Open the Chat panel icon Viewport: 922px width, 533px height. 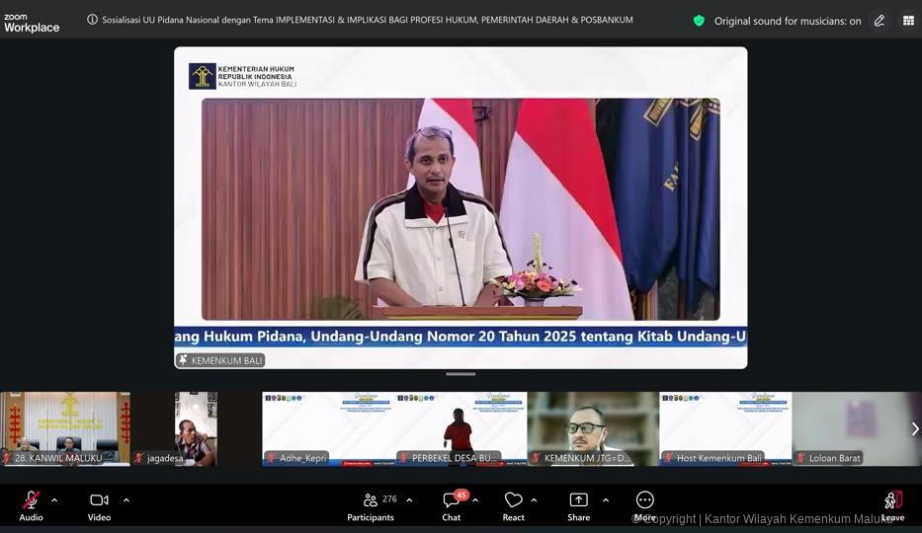[451, 500]
